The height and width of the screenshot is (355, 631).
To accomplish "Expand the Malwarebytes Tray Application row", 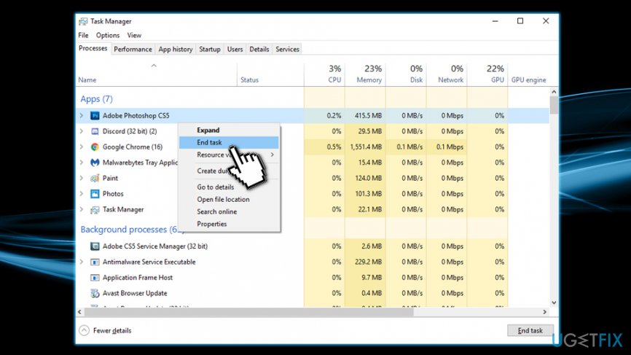I will click(82, 163).
